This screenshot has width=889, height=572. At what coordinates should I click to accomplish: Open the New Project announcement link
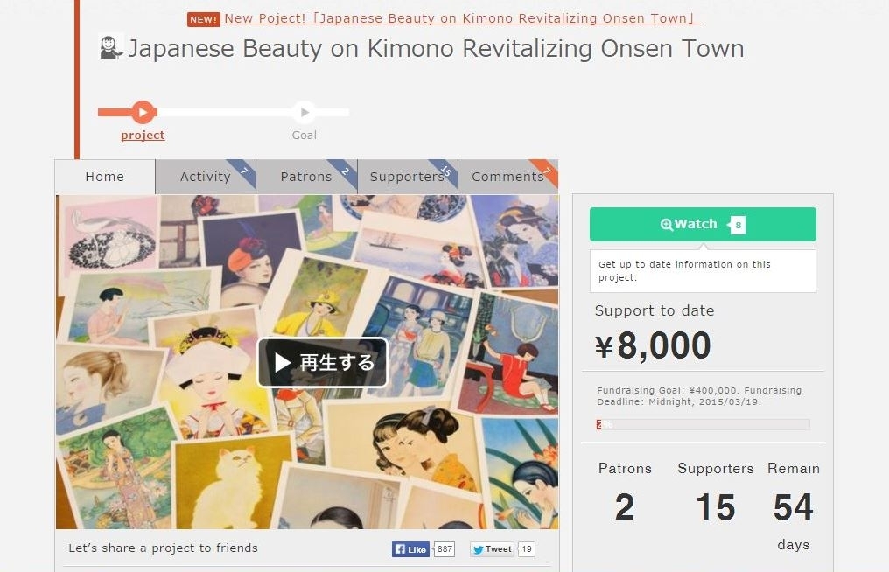tap(462, 18)
